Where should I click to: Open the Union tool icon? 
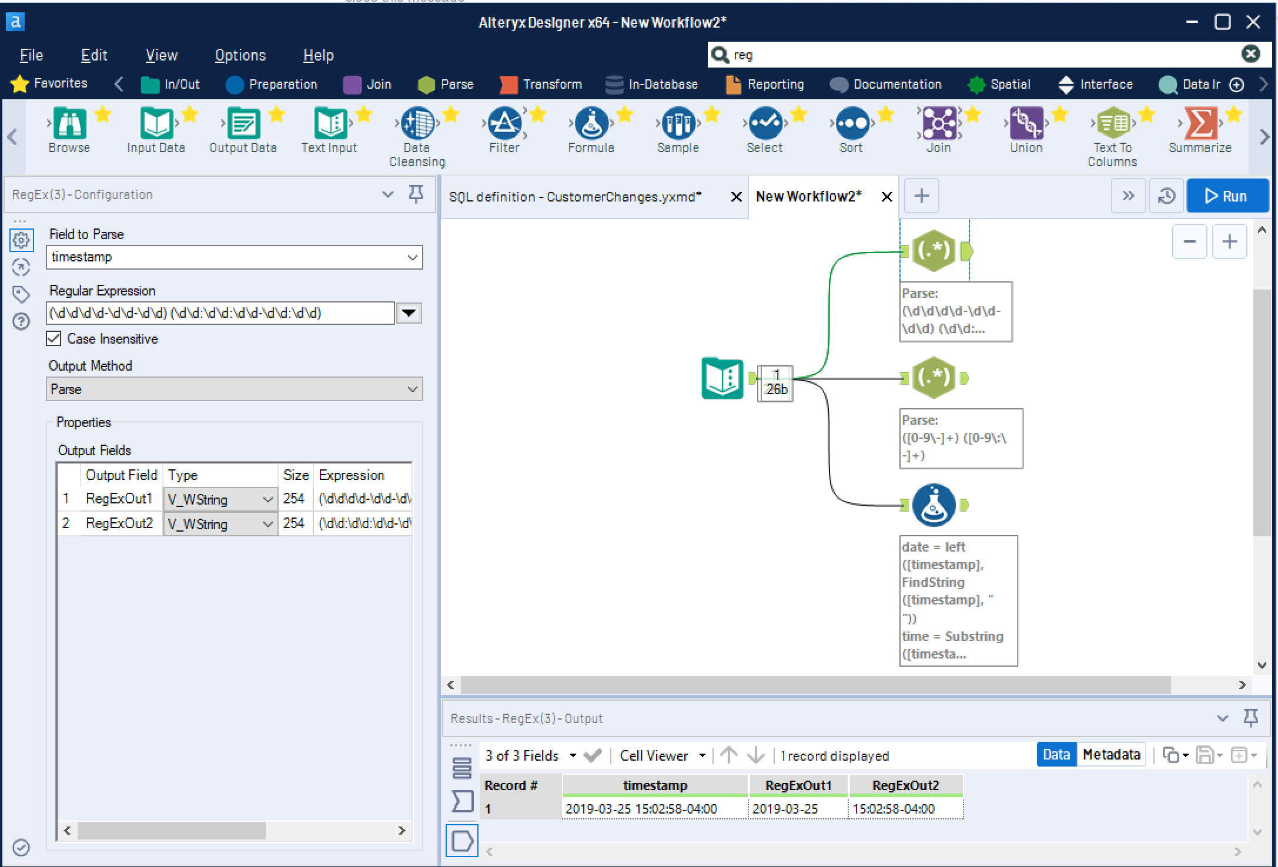(1026, 124)
